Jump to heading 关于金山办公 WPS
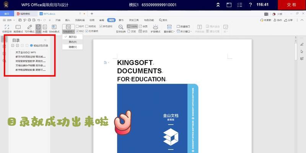306x153 pixels. pyautogui.click(x=26, y=52)
